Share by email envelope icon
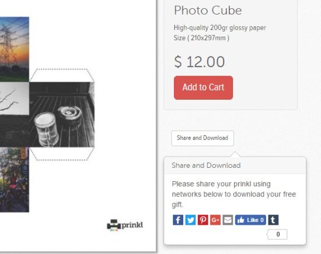The image size is (321, 254). (x=228, y=220)
